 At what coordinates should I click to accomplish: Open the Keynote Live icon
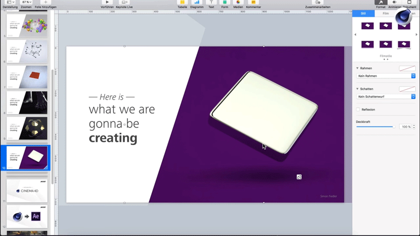click(124, 2)
